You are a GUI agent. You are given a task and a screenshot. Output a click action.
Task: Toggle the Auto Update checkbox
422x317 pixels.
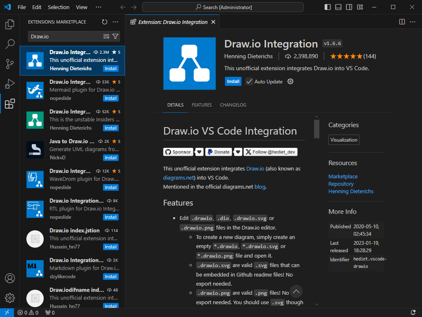249,81
